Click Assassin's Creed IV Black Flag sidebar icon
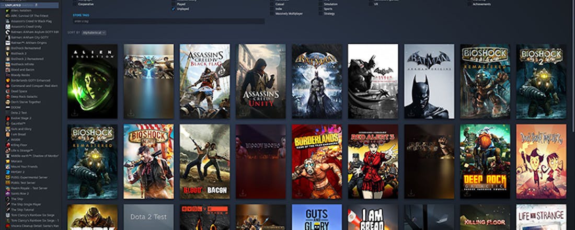The width and height of the screenshot is (575, 230). pyautogui.click(x=7, y=21)
